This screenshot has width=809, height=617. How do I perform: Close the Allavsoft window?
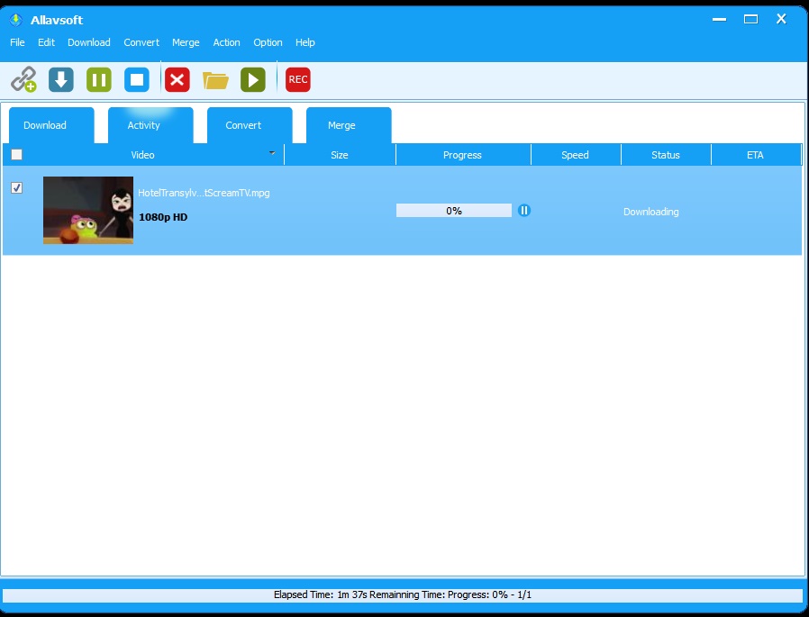(781, 19)
